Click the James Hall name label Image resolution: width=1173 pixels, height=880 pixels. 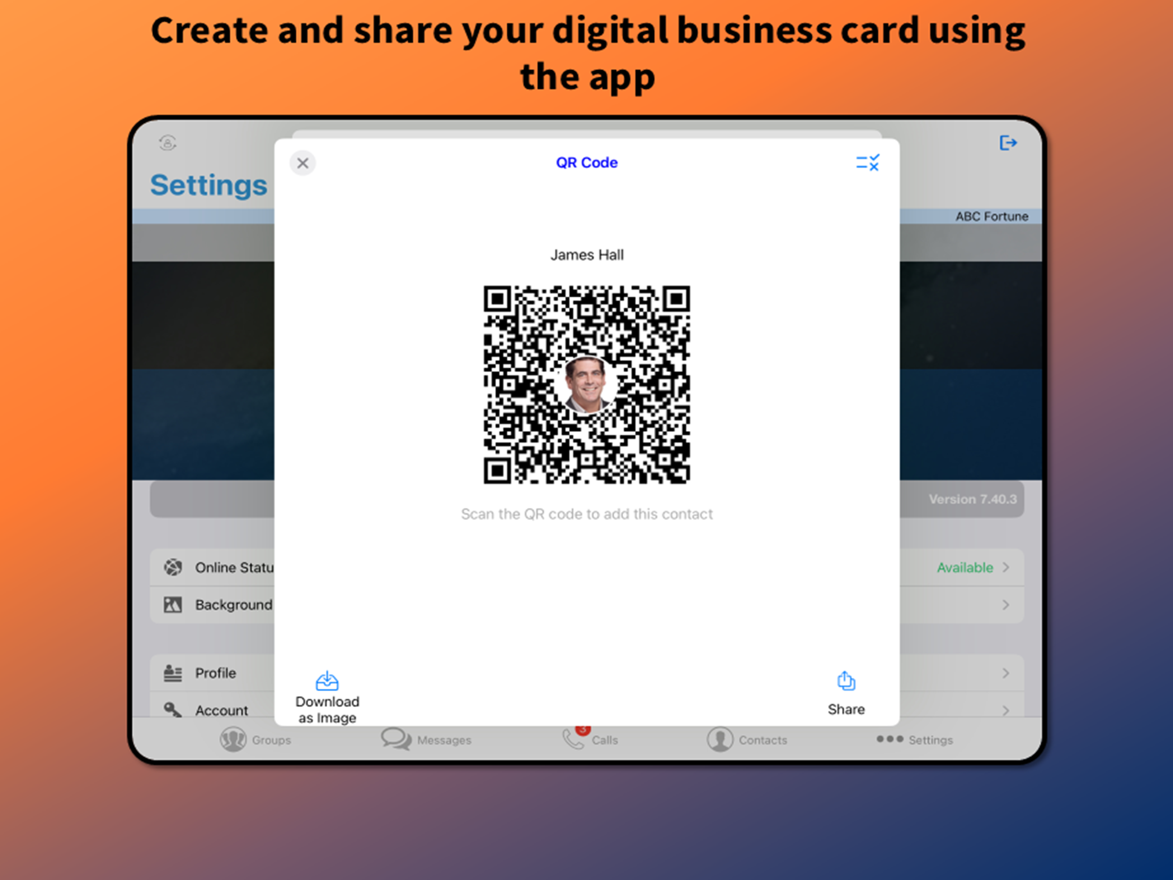point(587,255)
